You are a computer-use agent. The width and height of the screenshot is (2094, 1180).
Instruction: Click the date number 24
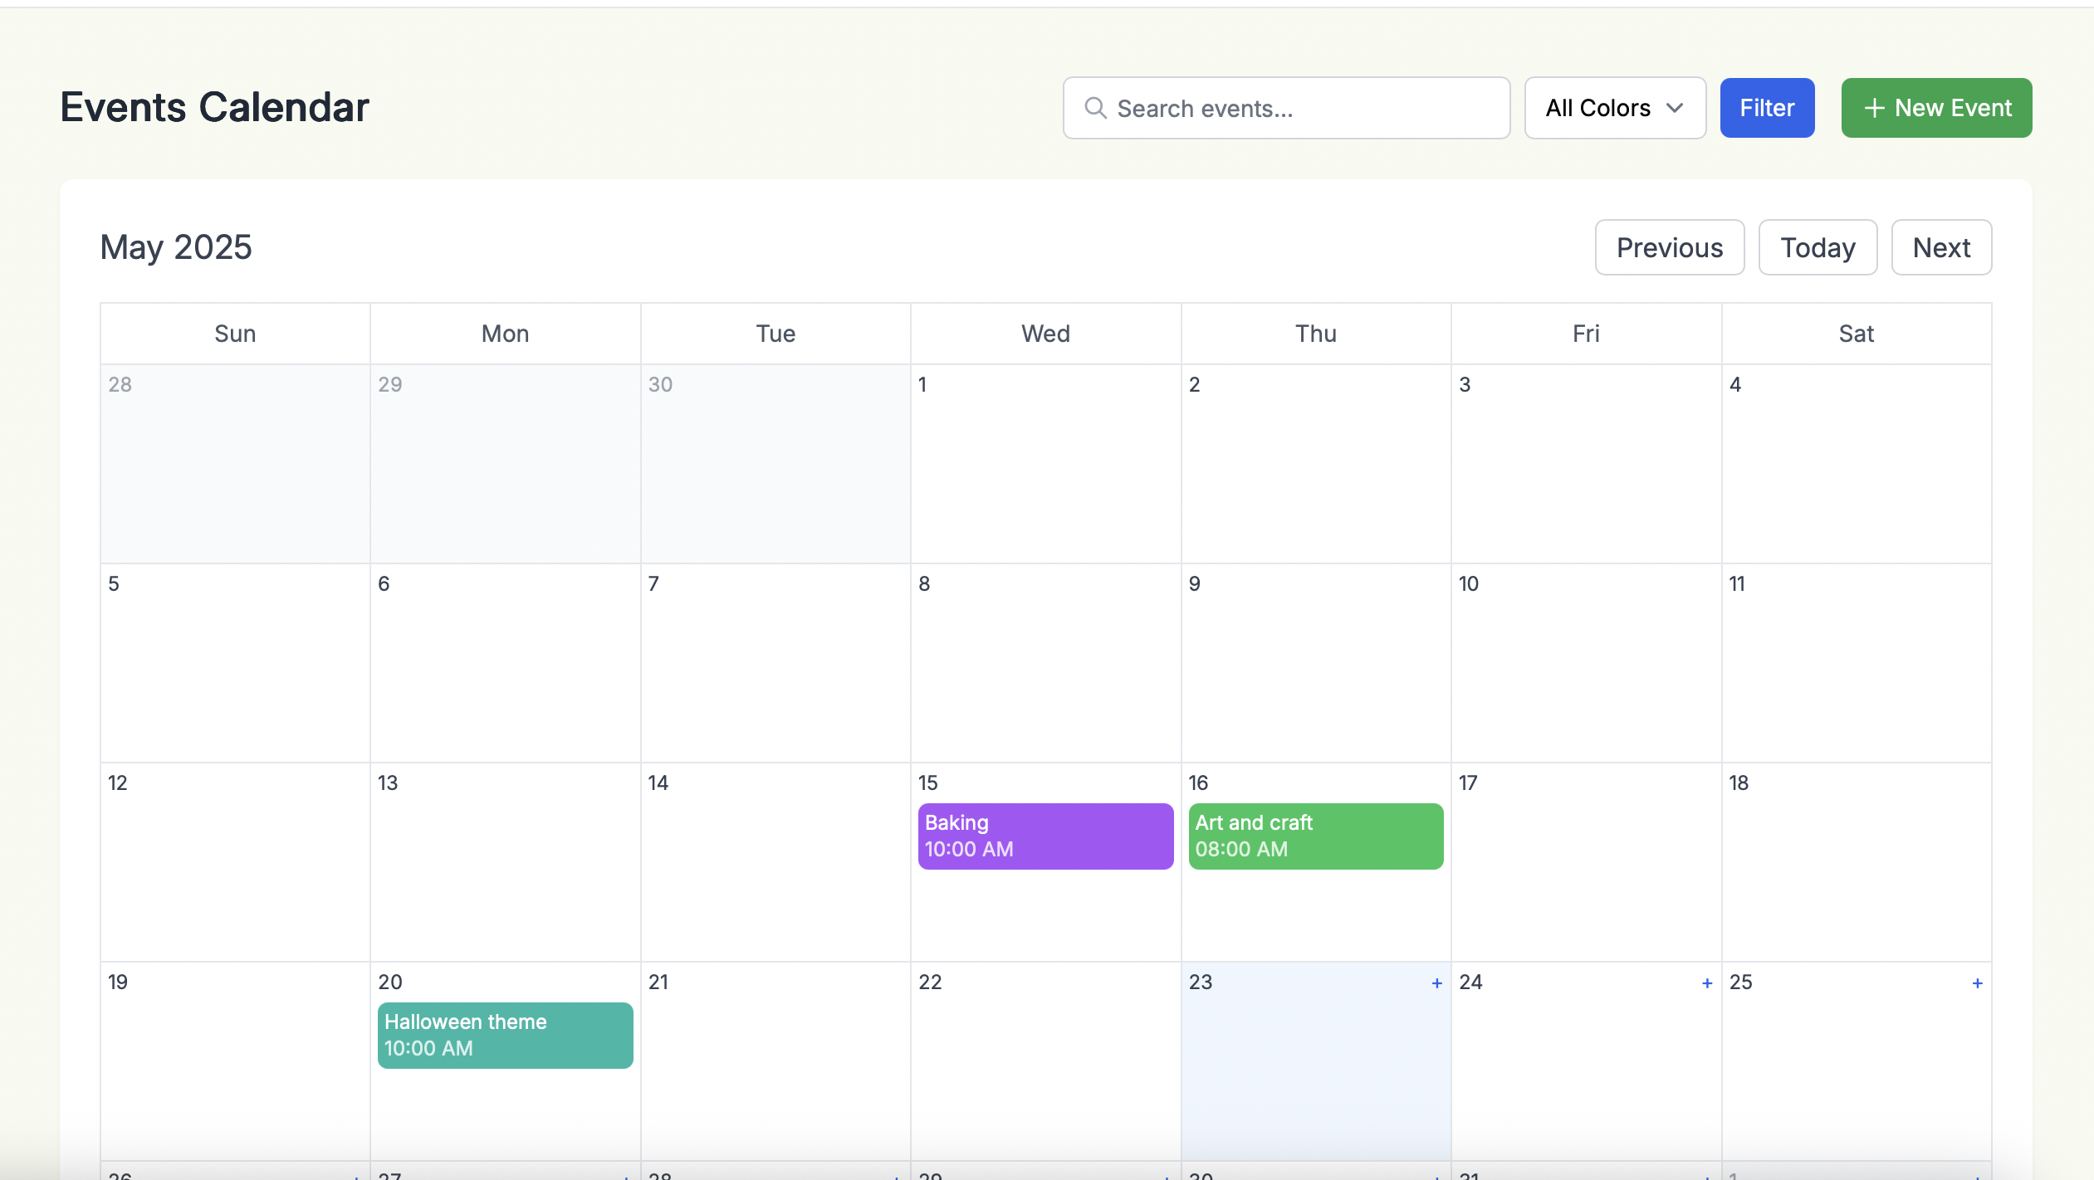(x=1470, y=982)
